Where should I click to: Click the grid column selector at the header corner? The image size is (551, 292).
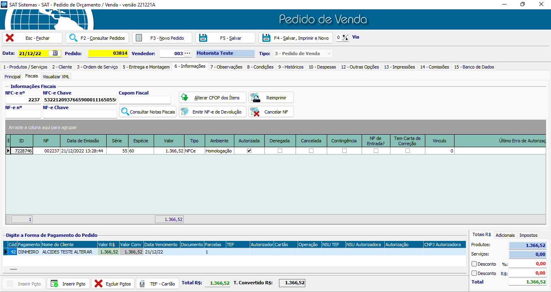click(8, 141)
